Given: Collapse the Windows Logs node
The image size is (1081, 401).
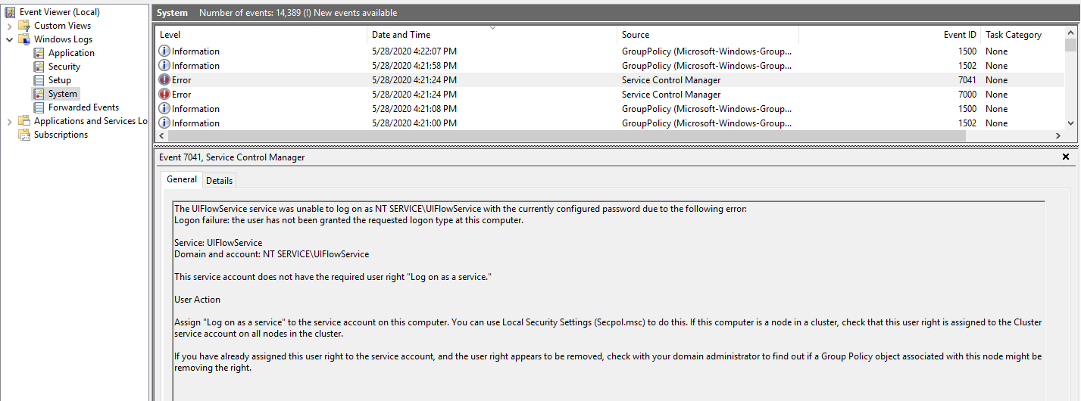Looking at the screenshot, I should (9, 39).
